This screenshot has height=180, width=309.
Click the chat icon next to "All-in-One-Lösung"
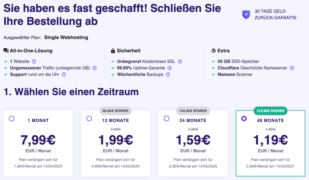6,50
